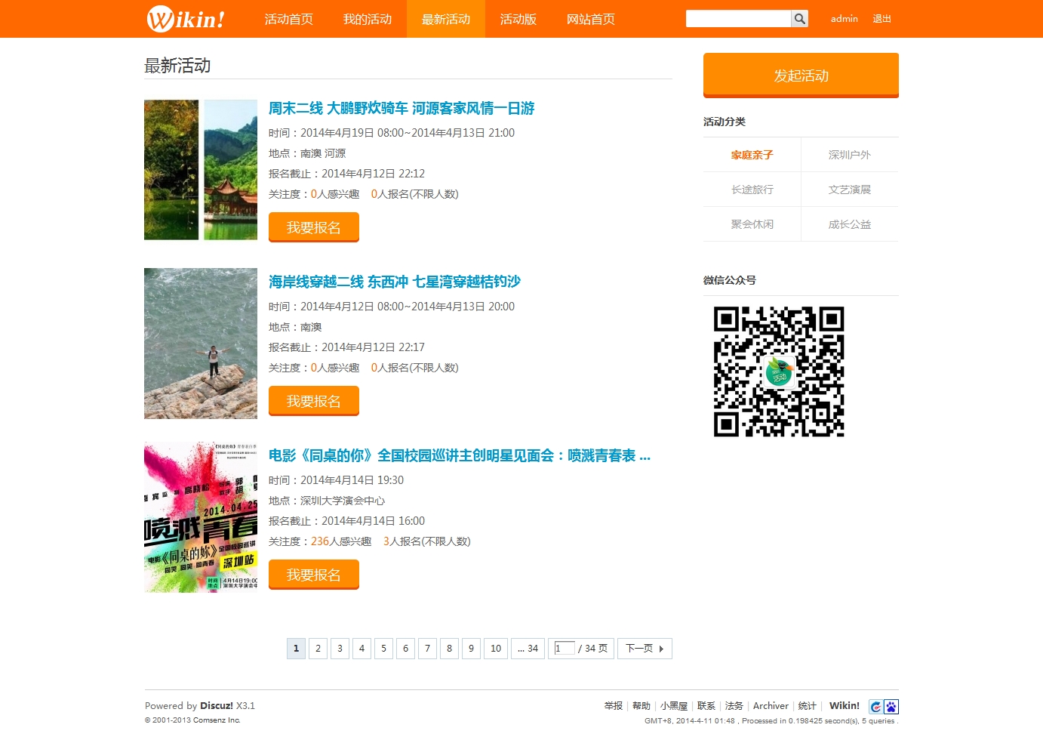Click the page number input field
1043x743 pixels.
[x=563, y=648]
